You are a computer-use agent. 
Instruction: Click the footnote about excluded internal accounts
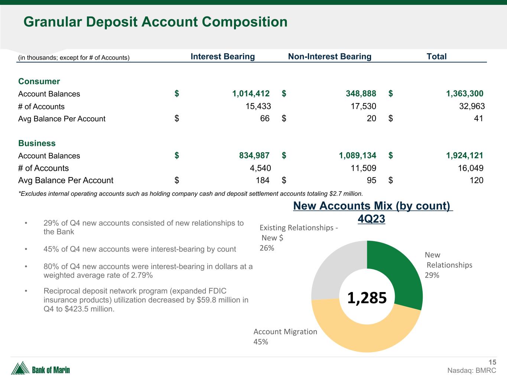(190, 193)
